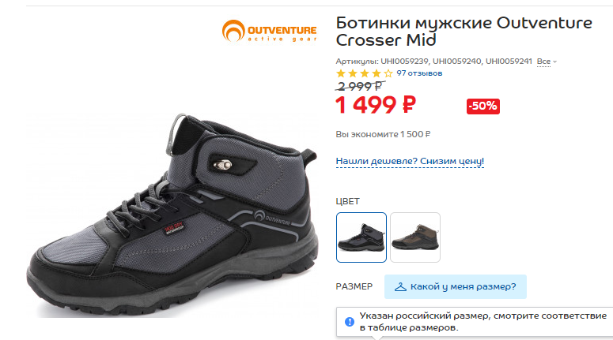This screenshot has height=340, width=613.
Task: Click the empty fifth rating star
Action: tap(388, 73)
